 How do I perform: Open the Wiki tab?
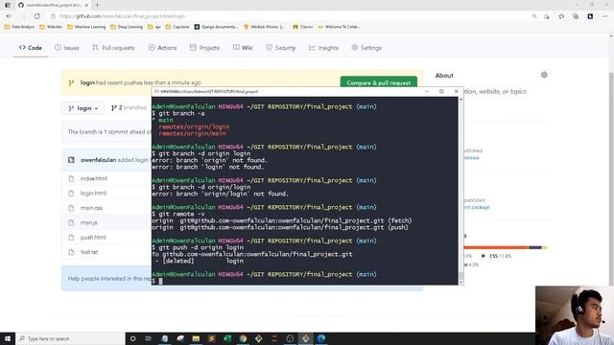coord(243,48)
